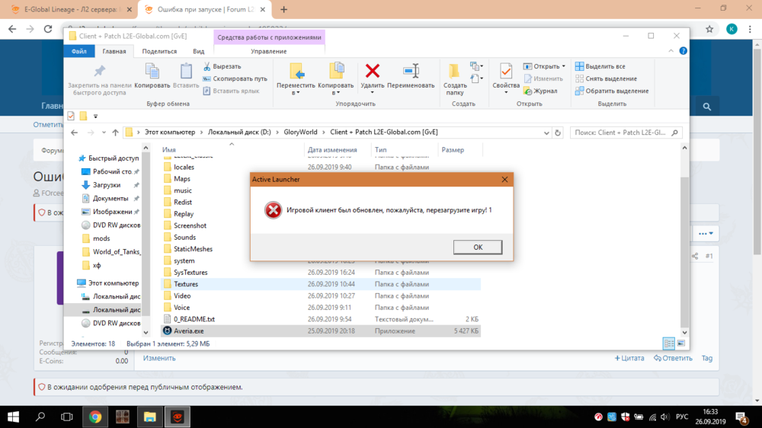Click the Copy (Копировать) ribbon icon
762x428 pixels.
(152, 72)
